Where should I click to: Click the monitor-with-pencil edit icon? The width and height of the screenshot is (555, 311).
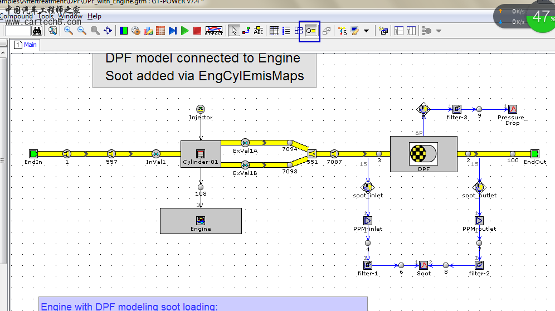coord(354,31)
